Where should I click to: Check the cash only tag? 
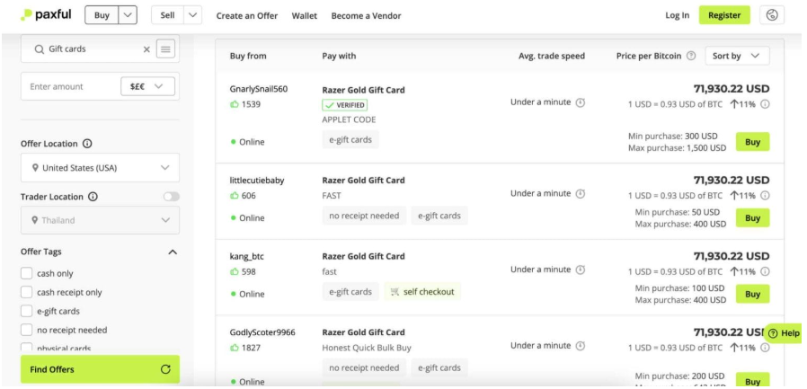(x=26, y=273)
